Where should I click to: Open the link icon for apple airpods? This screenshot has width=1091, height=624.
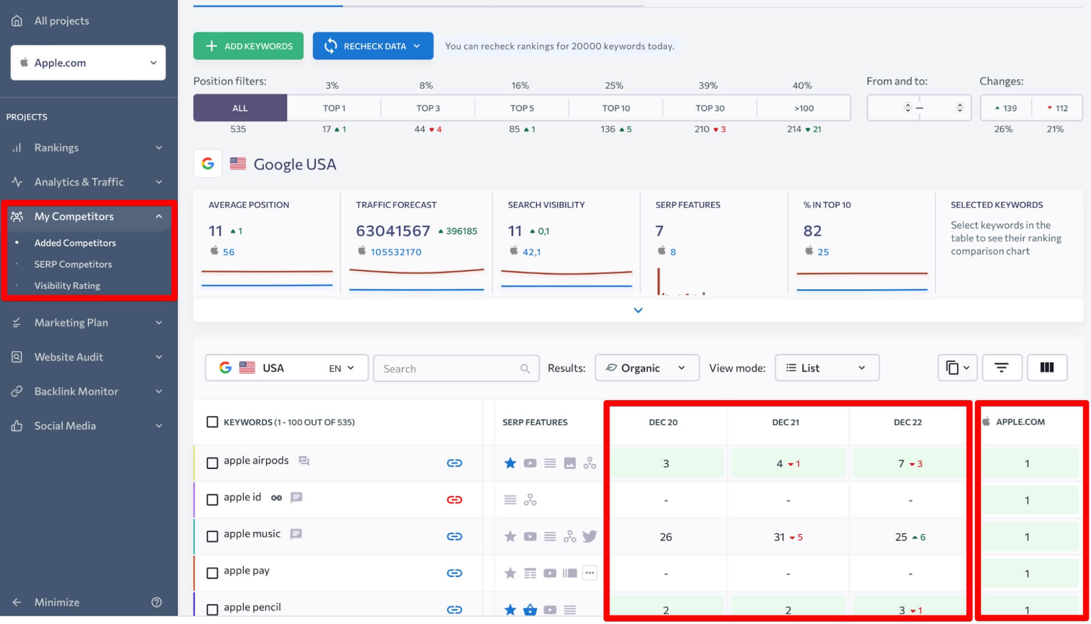tap(455, 463)
